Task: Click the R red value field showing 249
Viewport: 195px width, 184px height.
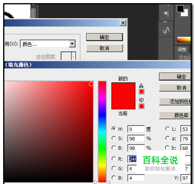Action: (132, 159)
